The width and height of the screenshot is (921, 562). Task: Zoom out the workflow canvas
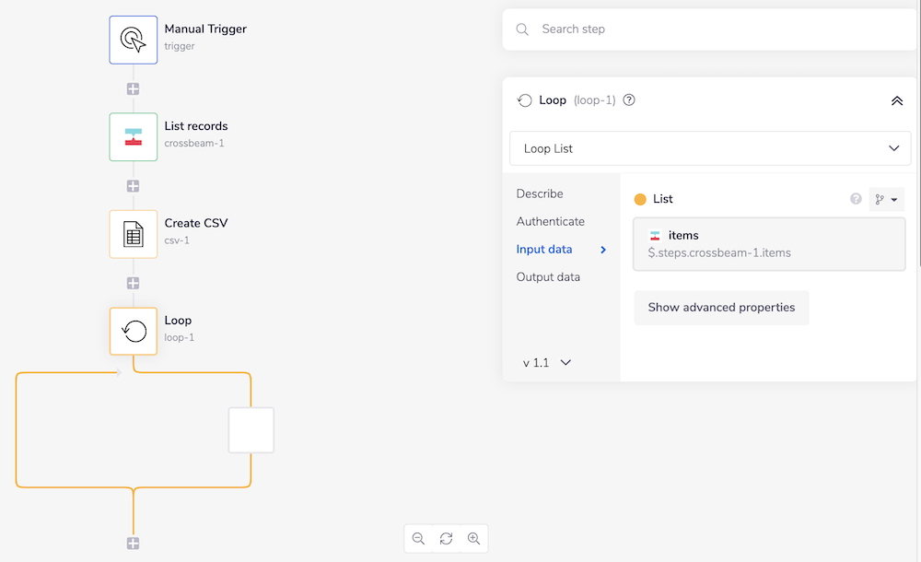pos(418,539)
